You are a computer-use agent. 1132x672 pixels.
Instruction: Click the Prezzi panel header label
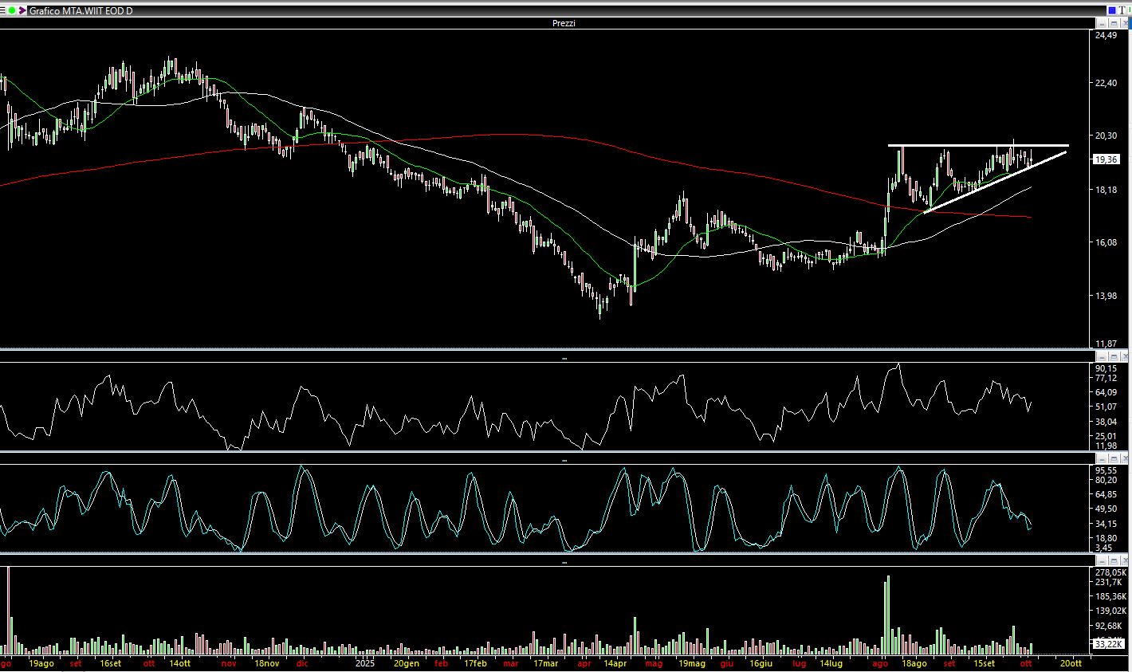[564, 23]
